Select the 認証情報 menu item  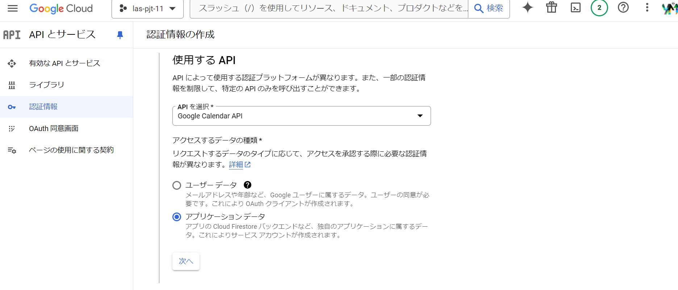point(67,107)
